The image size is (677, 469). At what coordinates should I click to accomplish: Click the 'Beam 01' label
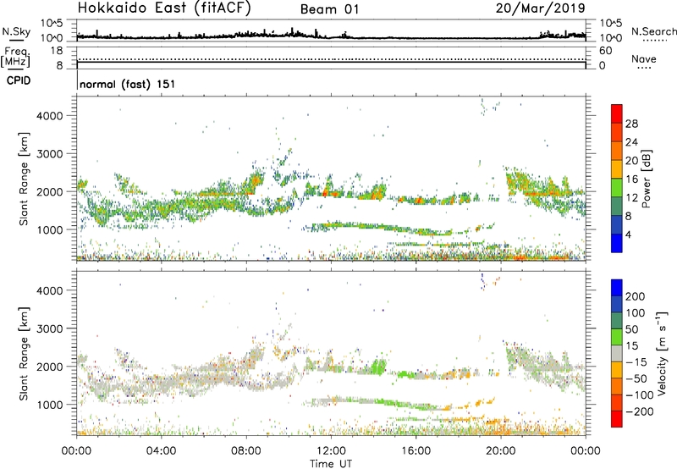tap(329, 9)
